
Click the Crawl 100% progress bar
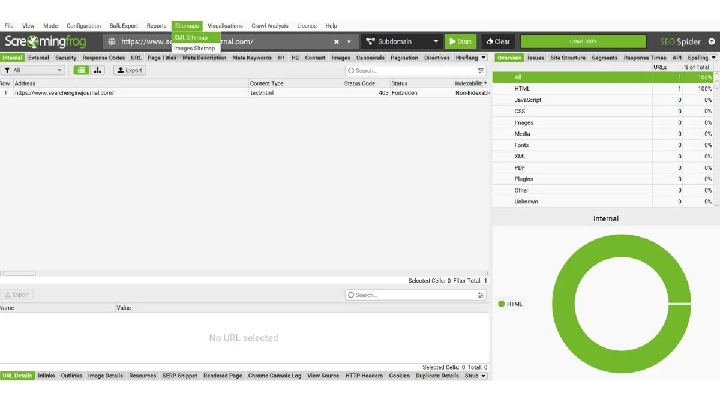(x=583, y=42)
